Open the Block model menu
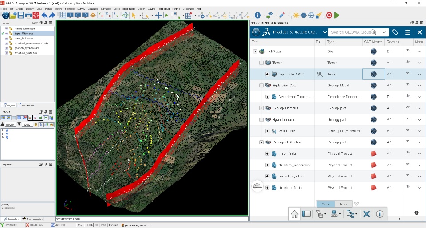Viewport: 426px width, 228px height. [129, 9]
